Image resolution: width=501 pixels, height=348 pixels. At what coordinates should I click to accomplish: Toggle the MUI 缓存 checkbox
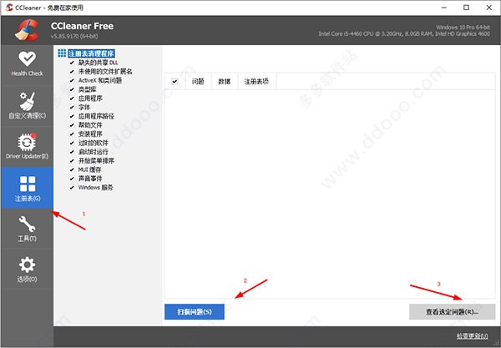click(x=72, y=170)
